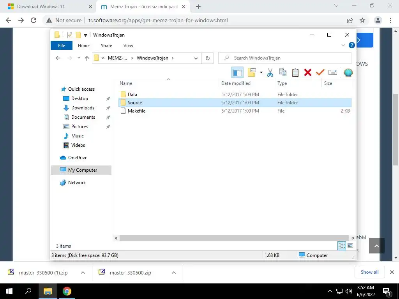
Task: Open Pictures in the navigation pane
Action: (79, 127)
